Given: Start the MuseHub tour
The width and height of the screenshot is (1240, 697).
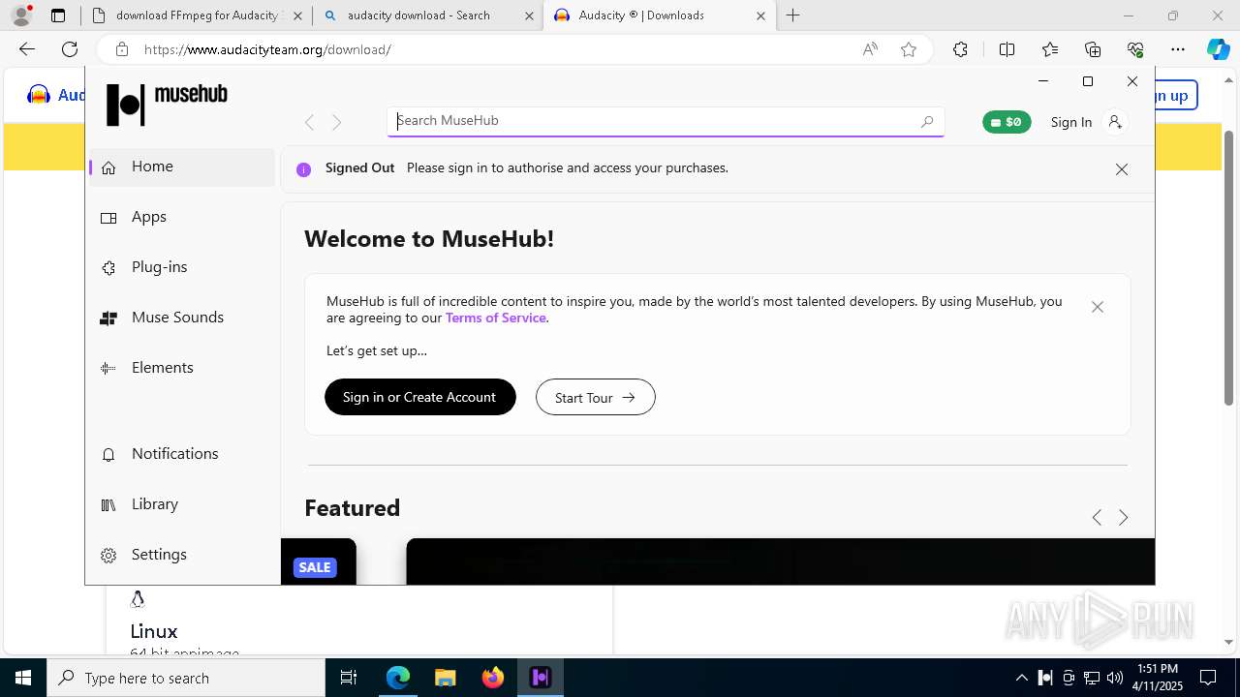Looking at the screenshot, I should pos(596,397).
